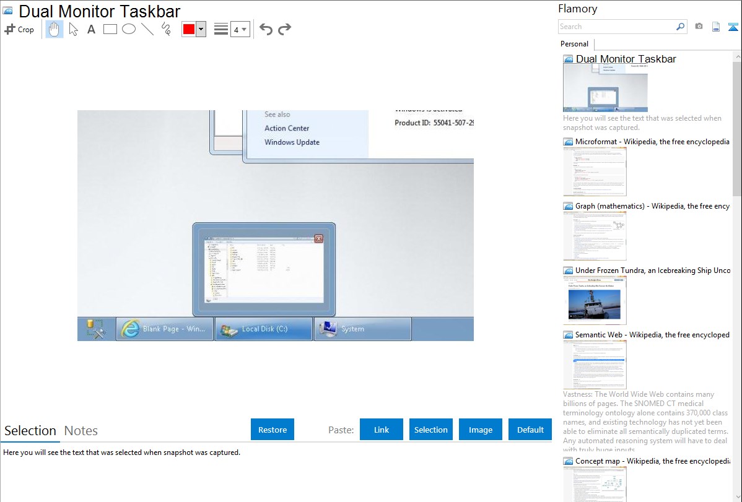Click the "Vastness: The World Wide Web" description
Viewport: 742px width, 502px height.
click(x=646, y=422)
